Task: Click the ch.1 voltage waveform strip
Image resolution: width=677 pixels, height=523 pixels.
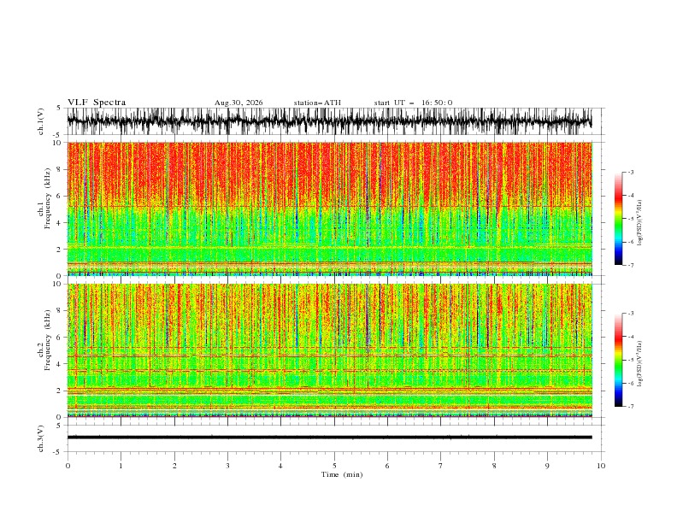Action: click(329, 121)
